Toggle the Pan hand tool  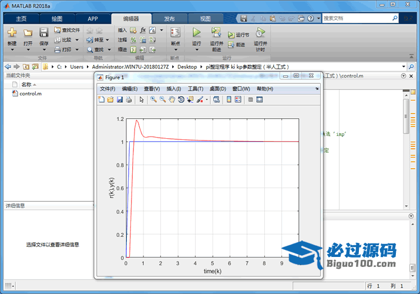pyautogui.click(x=172, y=100)
